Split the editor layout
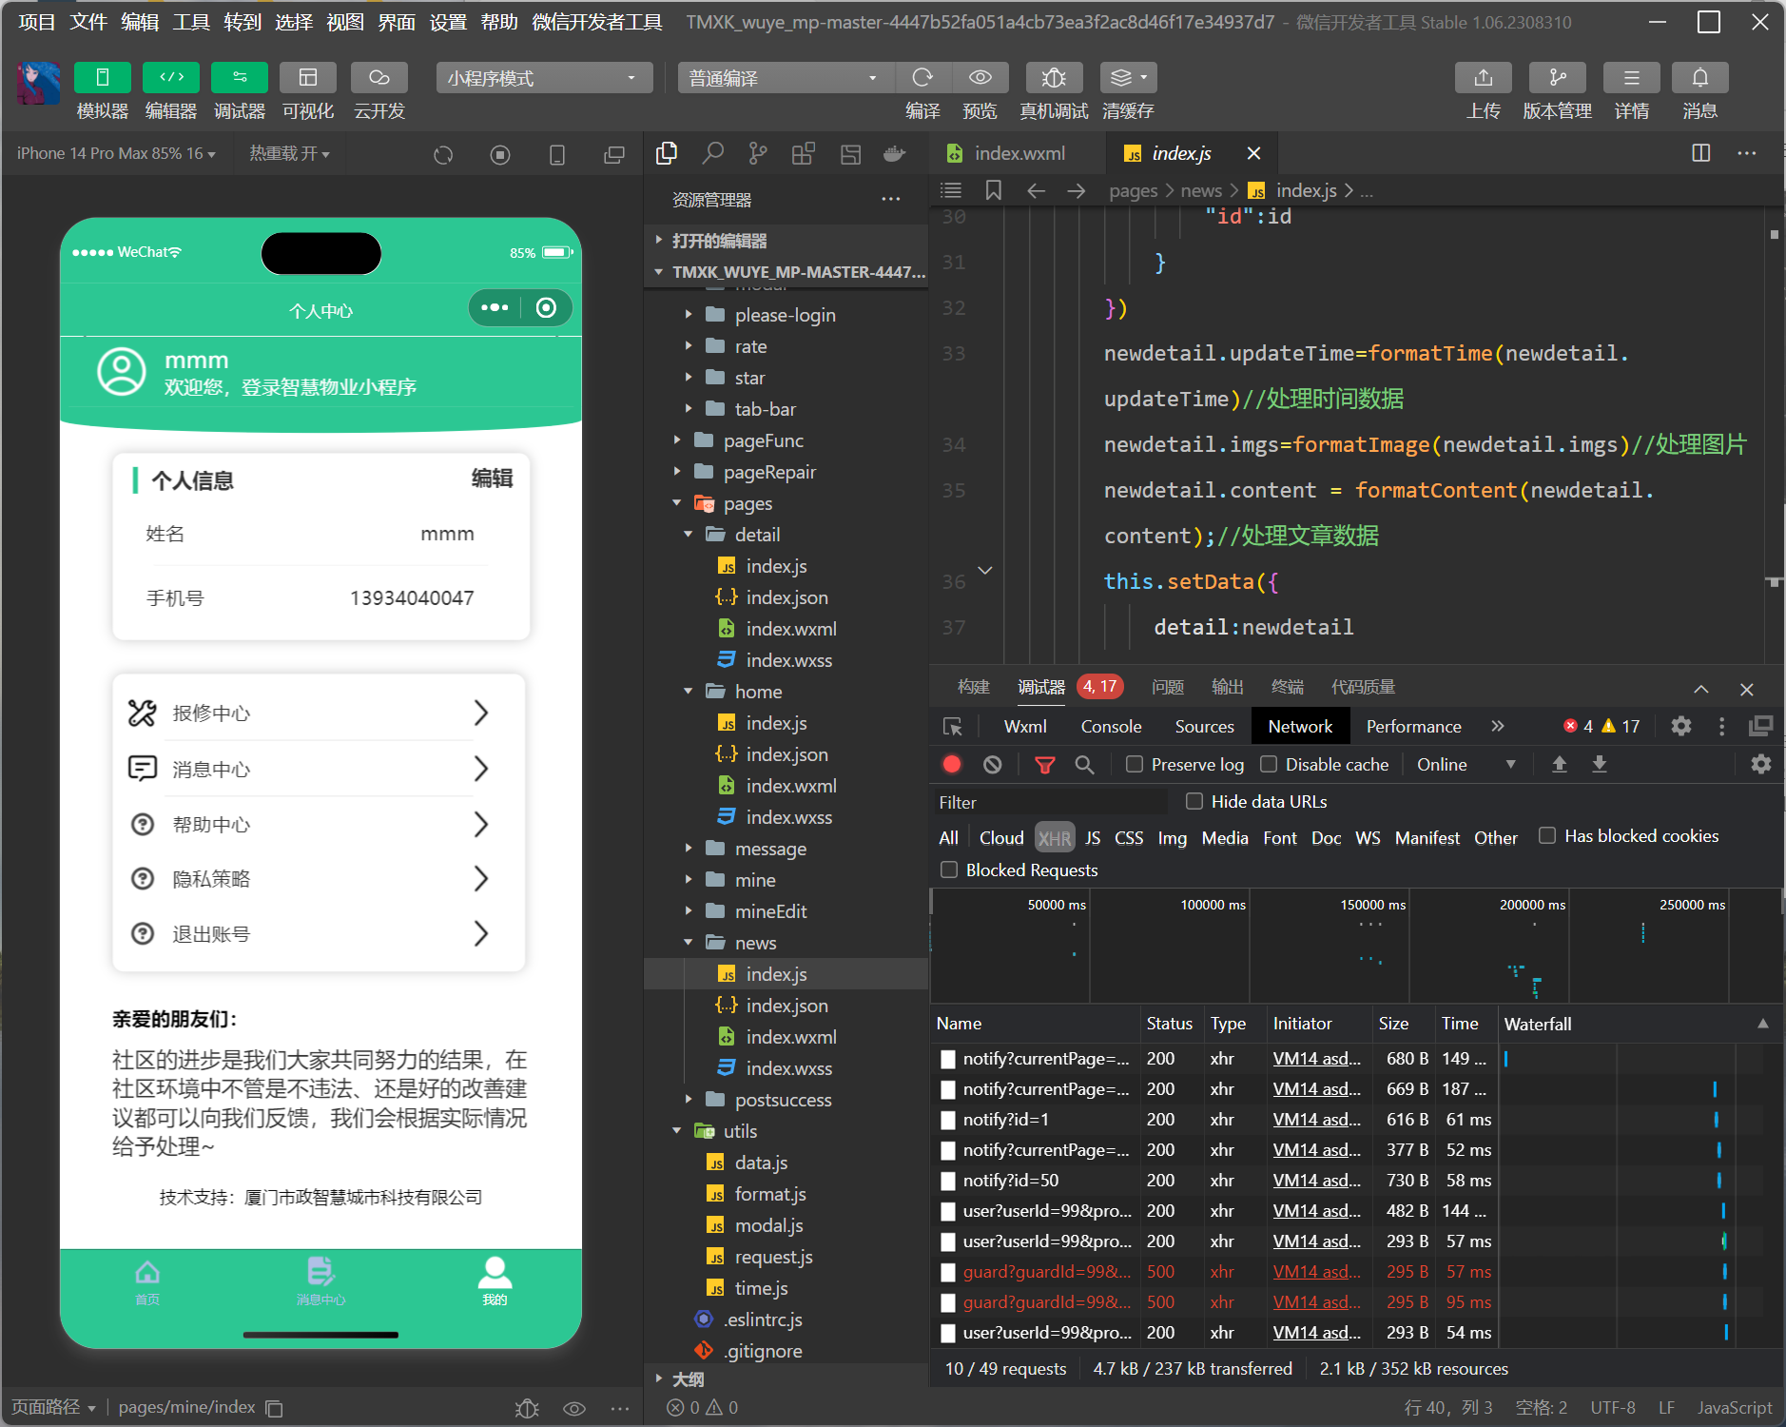Viewport: 1786px width, 1427px height. pos(1701,153)
